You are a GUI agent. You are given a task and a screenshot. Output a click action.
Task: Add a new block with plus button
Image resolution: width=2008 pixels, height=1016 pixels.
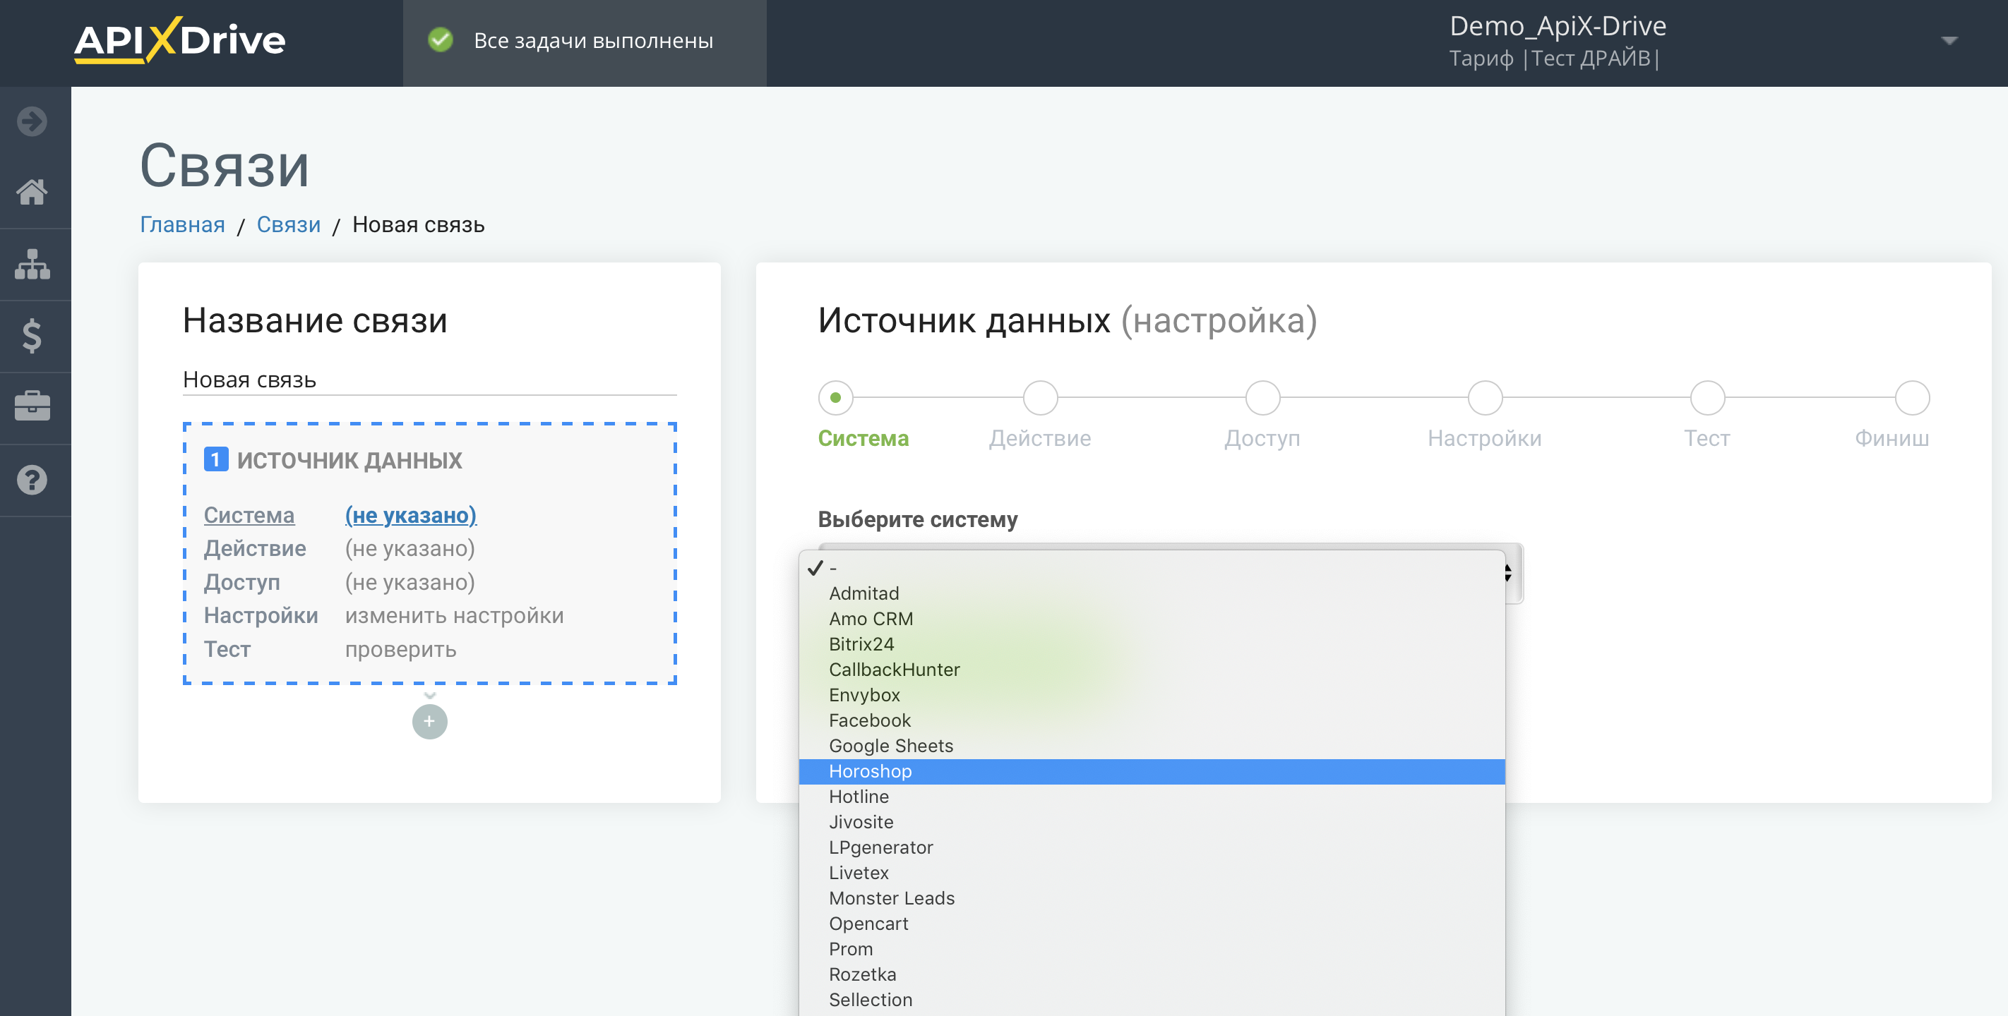[429, 722]
